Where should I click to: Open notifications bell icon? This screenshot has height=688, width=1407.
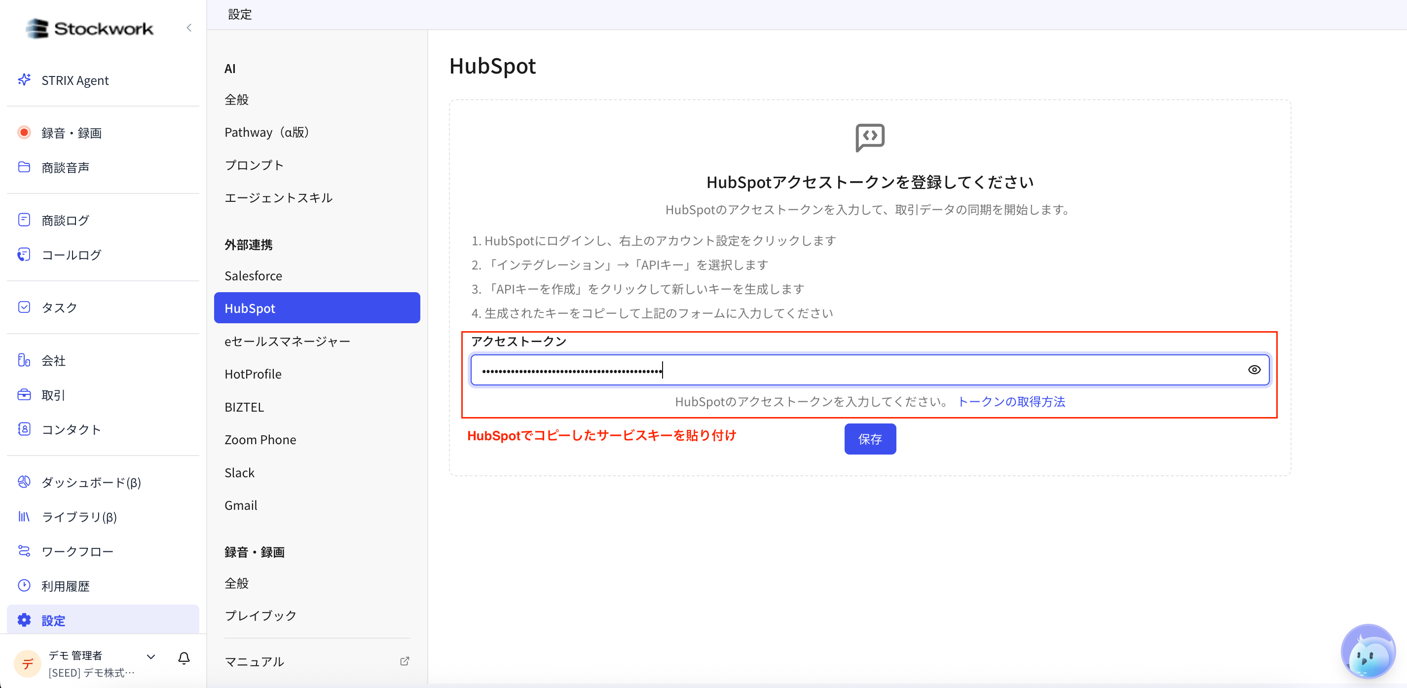(x=184, y=658)
